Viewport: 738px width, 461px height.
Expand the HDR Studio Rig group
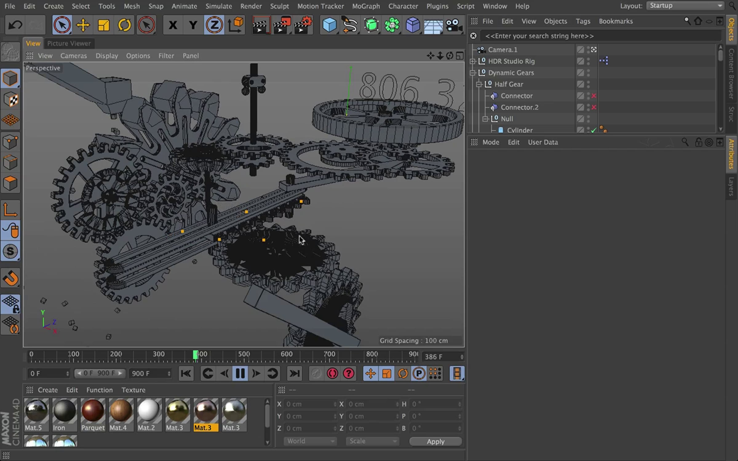pos(473,61)
